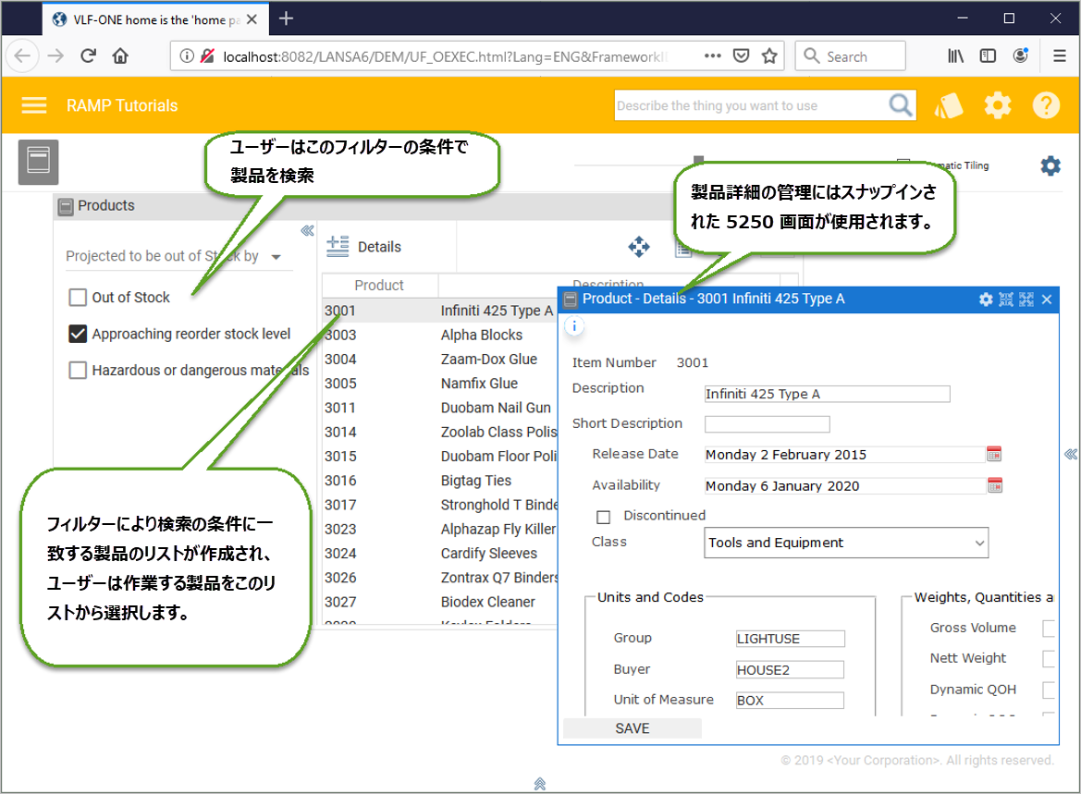Open the page actions three-dot menu
This screenshot has height=794, width=1081.
tap(713, 55)
